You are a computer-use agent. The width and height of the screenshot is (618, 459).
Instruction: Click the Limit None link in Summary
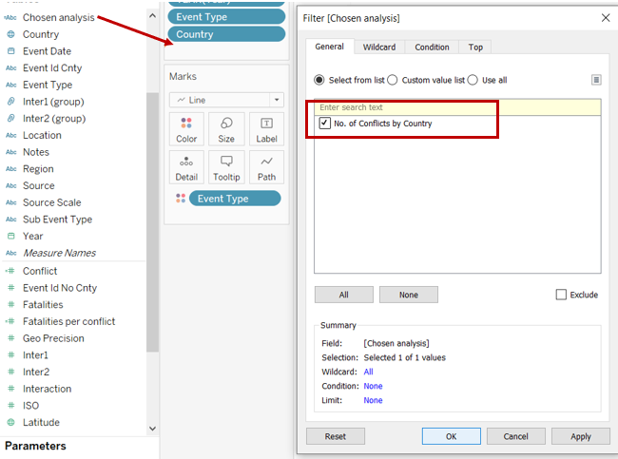coord(373,400)
